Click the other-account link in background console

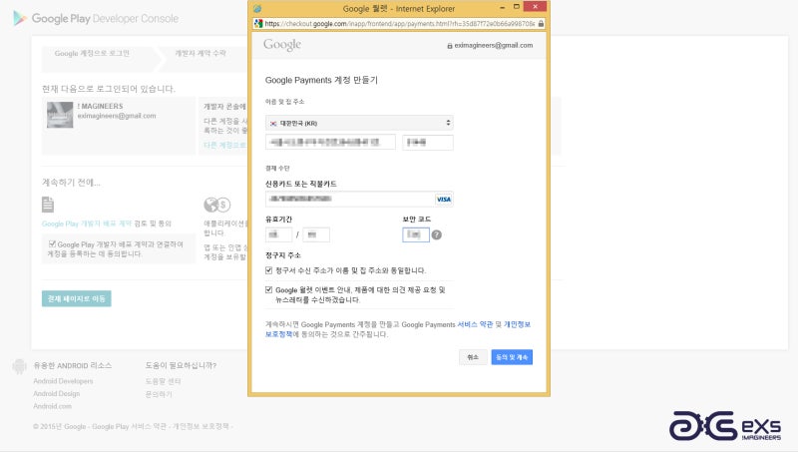(225, 145)
